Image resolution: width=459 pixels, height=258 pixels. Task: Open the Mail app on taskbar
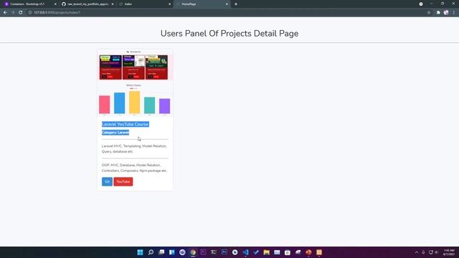coord(277,252)
